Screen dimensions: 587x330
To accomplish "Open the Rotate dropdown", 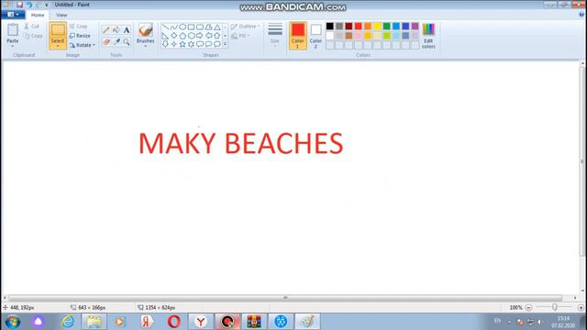I will click(x=82, y=45).
